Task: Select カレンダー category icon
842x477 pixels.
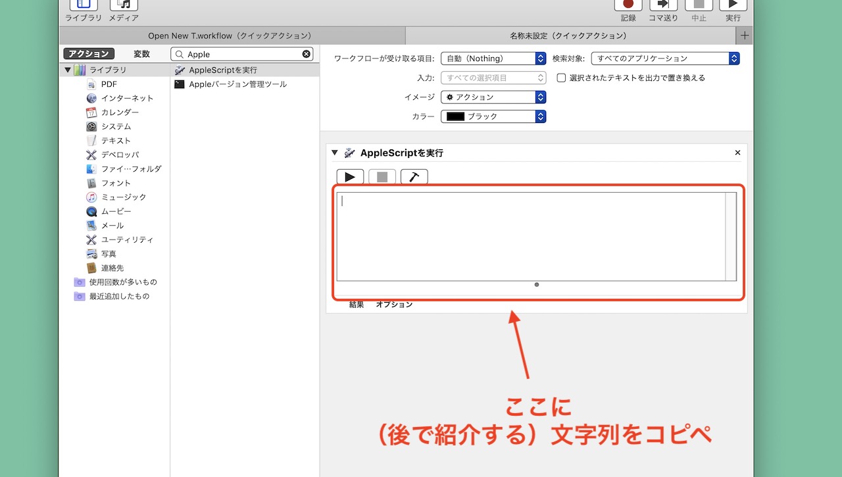Action: click(91, 113)
